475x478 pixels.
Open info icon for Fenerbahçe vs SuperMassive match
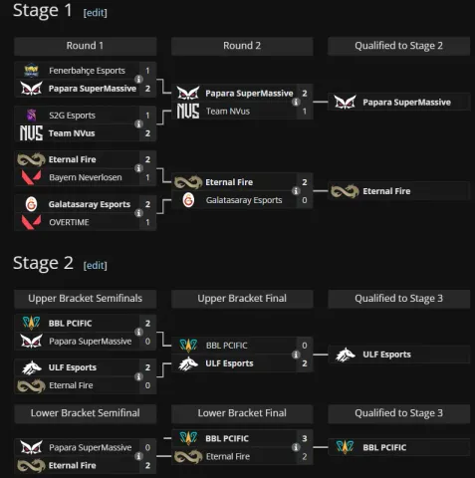[x=138, y=80]
